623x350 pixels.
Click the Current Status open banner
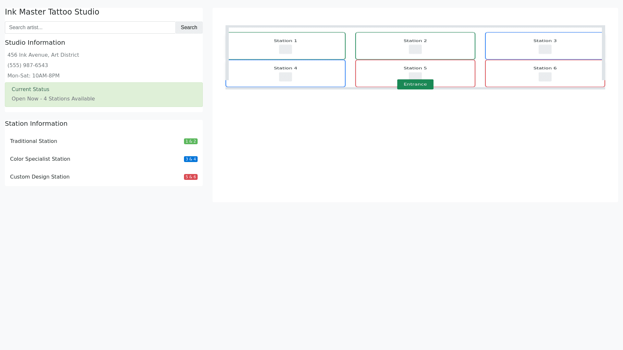point(104,94)
